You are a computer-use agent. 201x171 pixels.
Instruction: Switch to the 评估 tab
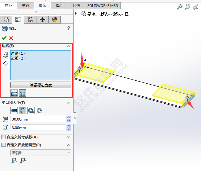[x=77, y=6]
